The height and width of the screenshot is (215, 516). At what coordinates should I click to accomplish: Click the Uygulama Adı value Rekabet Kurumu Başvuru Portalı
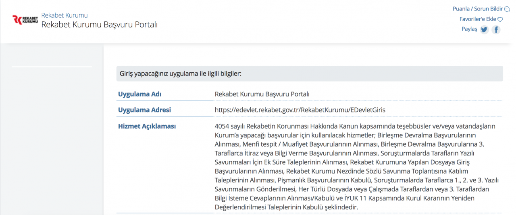tap(262, 94)
